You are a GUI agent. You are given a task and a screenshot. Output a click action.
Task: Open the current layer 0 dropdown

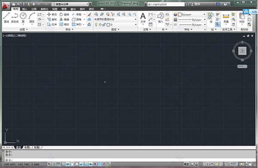[x=115, y=24]
